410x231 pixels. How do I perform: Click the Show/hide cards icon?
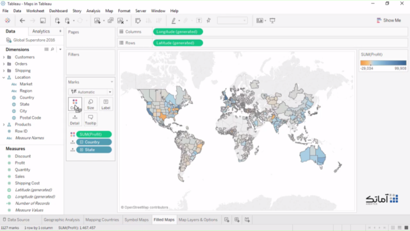pos(259,21)
